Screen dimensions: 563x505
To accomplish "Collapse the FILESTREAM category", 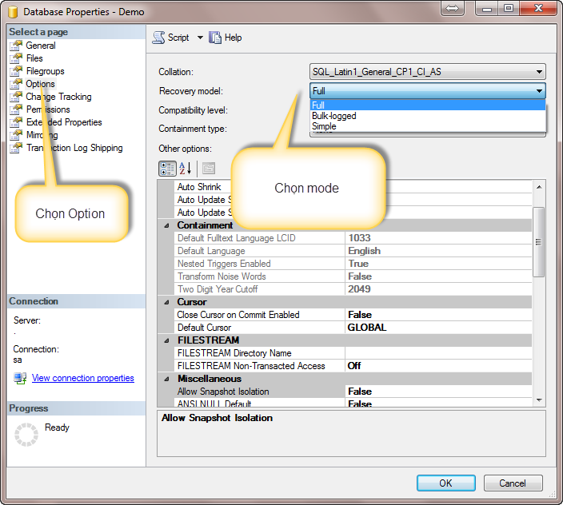I will (166, 340).
